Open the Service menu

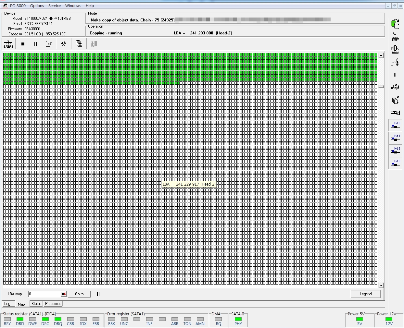click(x=55, y=6)
